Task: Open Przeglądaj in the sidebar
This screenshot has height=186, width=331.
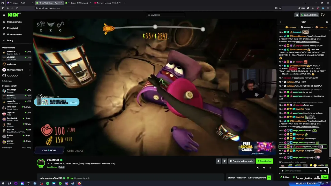Action: point(12,28)
